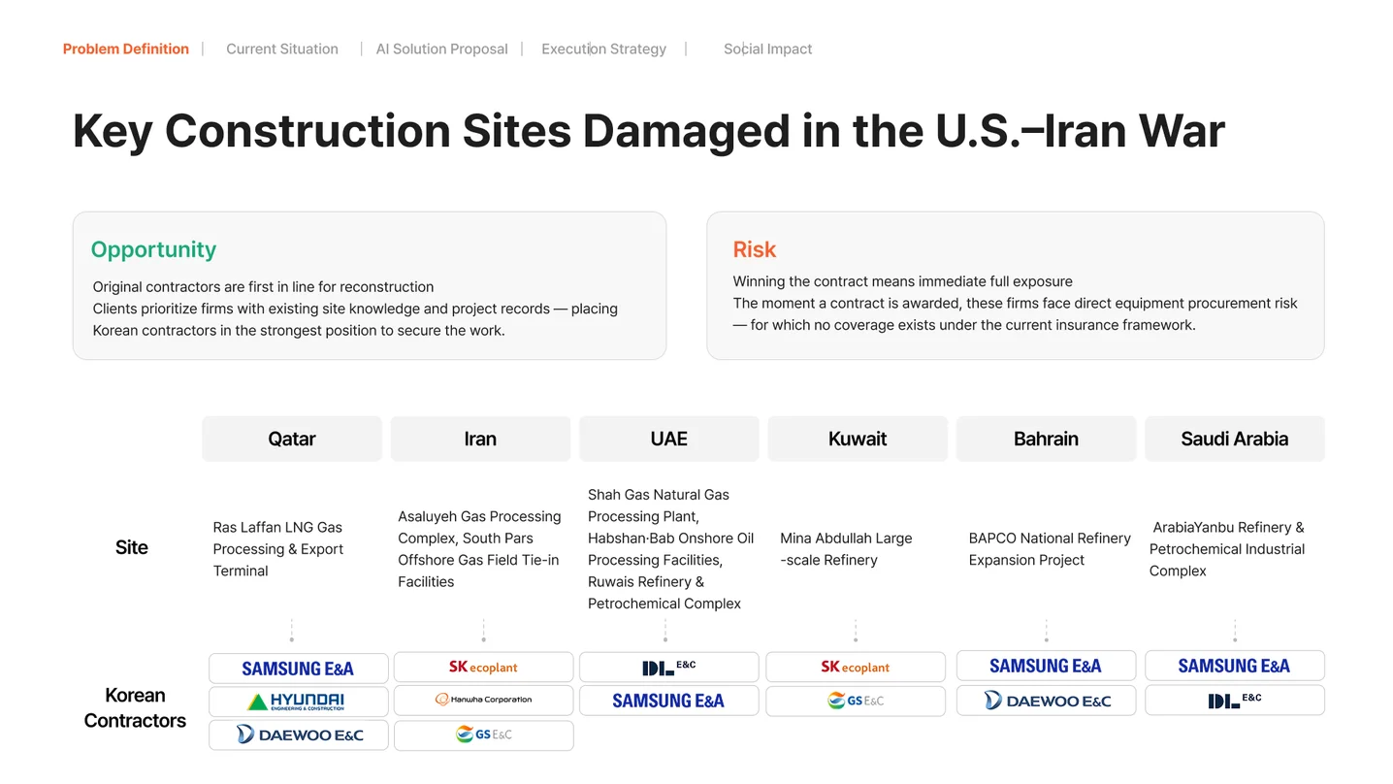
Task: Click SK ecoplant logo under Kuwait
Action: coord(856,667)
